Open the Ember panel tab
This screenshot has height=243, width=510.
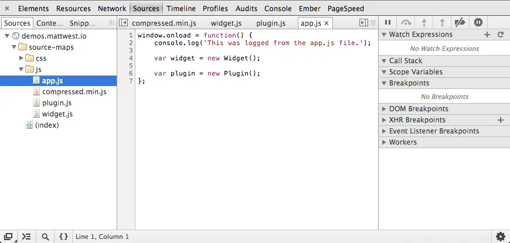[x=310, y=8]
